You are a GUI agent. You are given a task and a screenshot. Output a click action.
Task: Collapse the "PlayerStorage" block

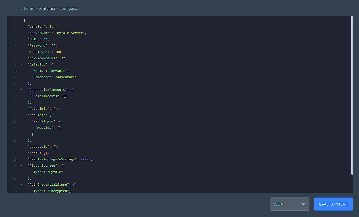[x=20, y=166]
